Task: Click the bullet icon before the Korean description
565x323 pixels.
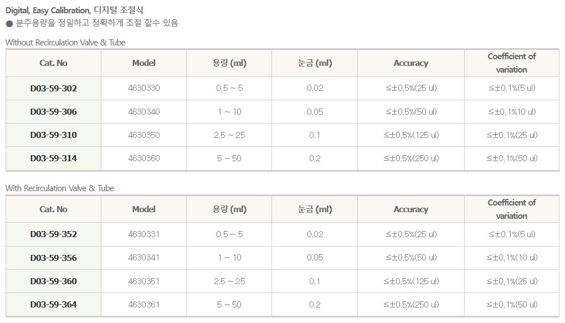Action: point(9,23)
